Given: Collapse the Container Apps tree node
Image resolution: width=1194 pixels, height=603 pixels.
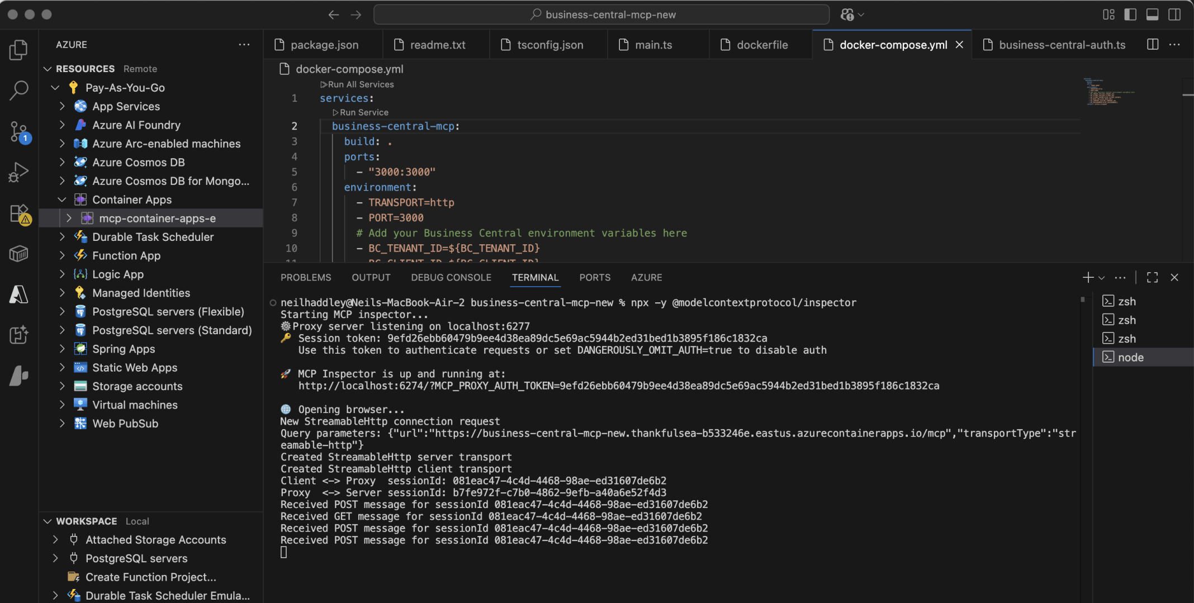Looking at the screenshot, I should [61, 200].
